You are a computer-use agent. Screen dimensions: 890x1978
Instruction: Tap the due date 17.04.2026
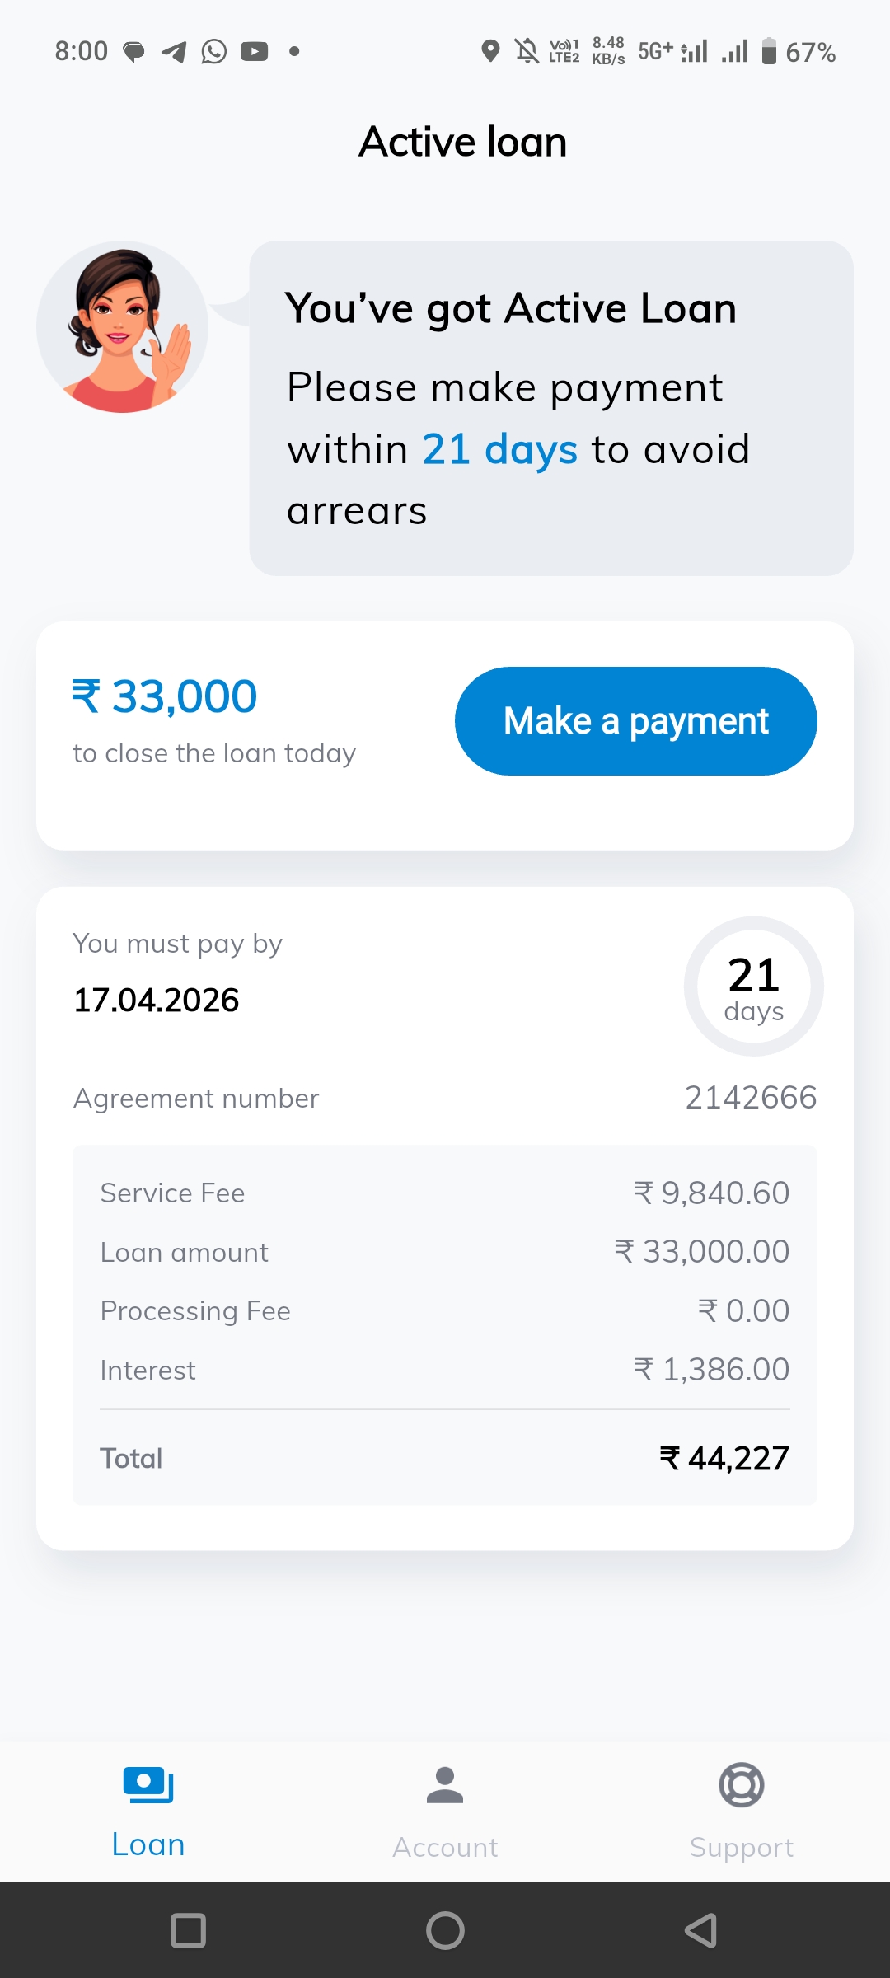point(157,1000)
